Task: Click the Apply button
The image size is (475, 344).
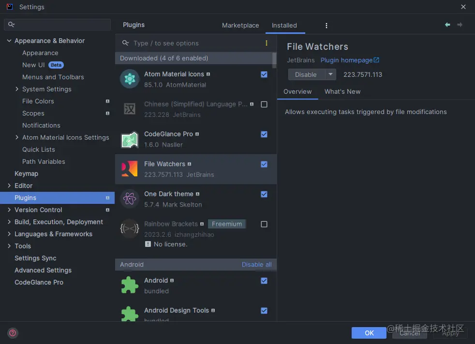Action: [x=450, y=333]
